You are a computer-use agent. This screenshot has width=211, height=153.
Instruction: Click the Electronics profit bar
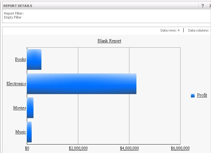(x=82, y=84)
